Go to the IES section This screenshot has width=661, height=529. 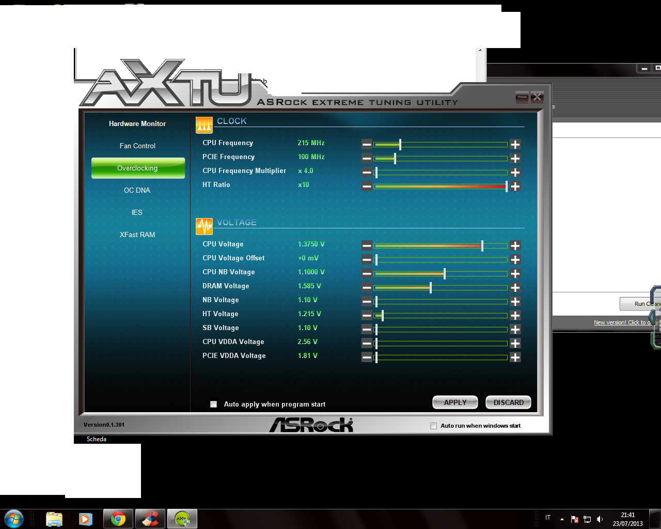point(137,213)
